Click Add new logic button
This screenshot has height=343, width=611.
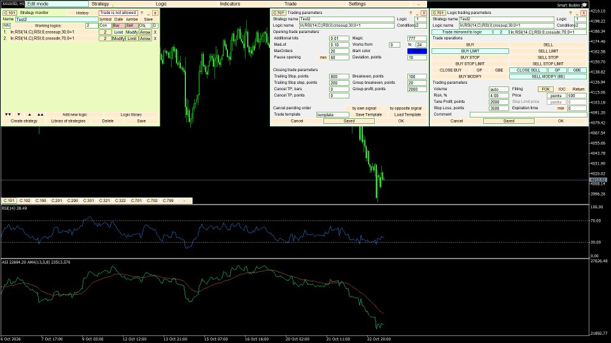pos(75,115)
